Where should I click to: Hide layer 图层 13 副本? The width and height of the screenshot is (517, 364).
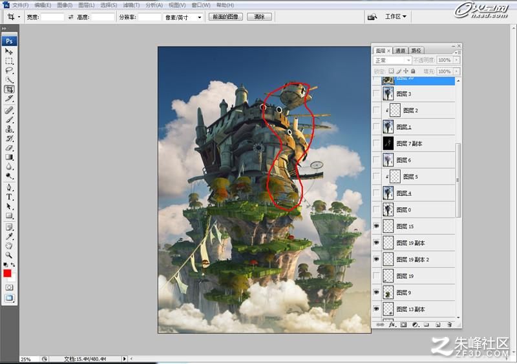pyautogui.click(x=376, y=309)
